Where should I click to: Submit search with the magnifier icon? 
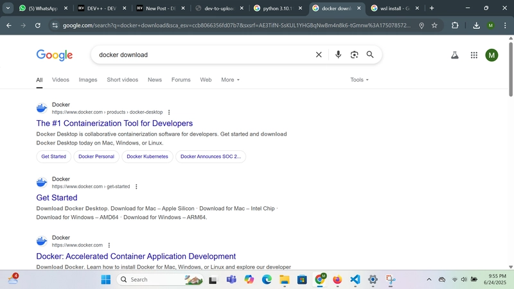tap(370, 55)
